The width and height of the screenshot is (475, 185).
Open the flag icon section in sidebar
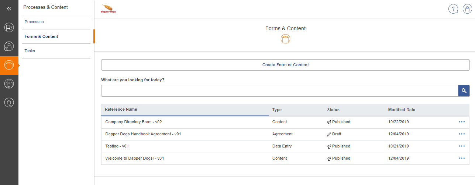click(9, 27)
